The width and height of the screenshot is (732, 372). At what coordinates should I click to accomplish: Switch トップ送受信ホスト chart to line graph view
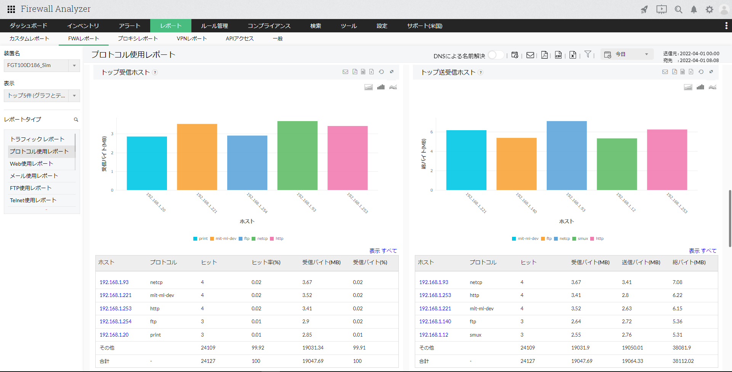713,87
